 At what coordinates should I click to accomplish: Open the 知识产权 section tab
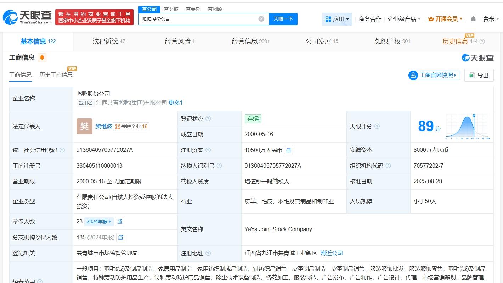tap(389, 41)
